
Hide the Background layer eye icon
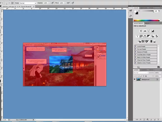click(135, 79)
